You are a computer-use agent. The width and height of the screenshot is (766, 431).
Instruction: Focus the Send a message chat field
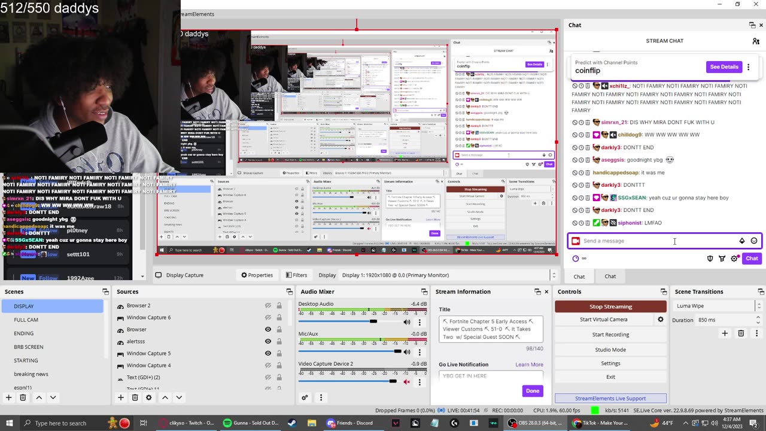click(658, 241)
